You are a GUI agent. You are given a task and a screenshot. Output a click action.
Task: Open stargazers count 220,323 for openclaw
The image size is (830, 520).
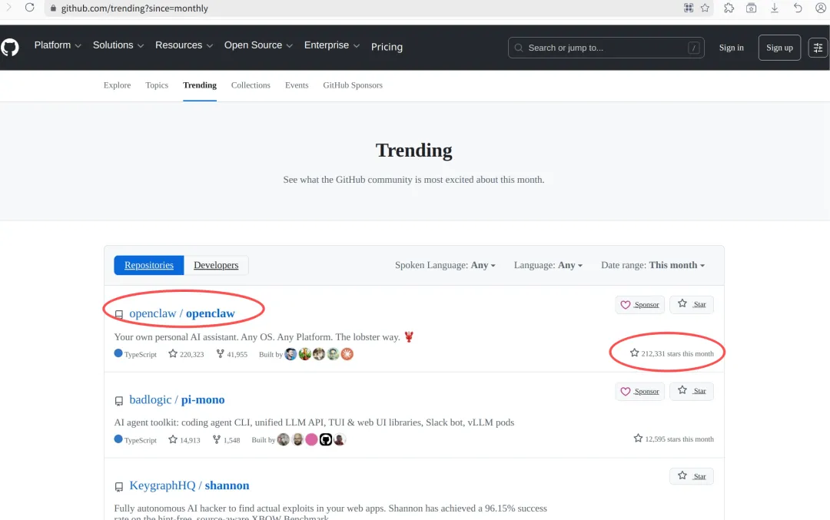tap(186, 354)
